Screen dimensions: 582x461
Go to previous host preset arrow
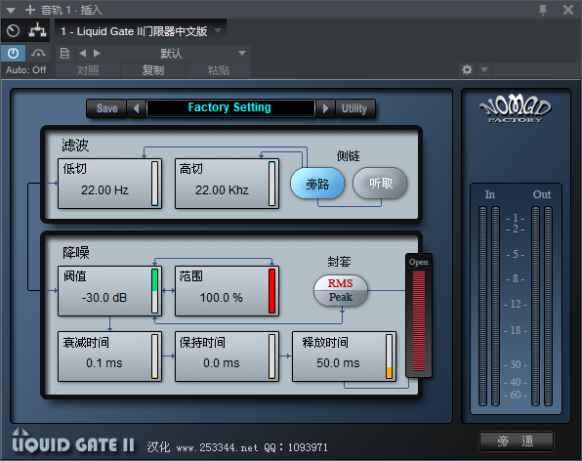coord(82,54)
